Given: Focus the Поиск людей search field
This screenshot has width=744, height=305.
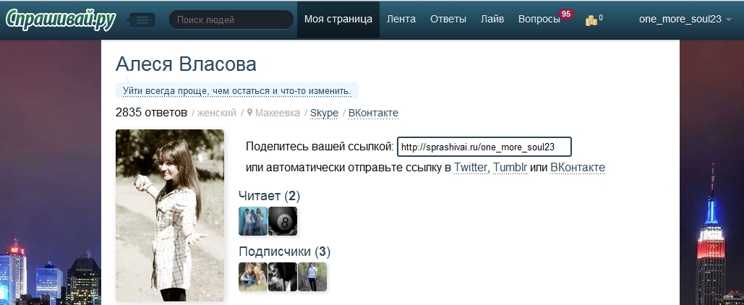Looking at the screenshot, I should (x=231, y=20).
